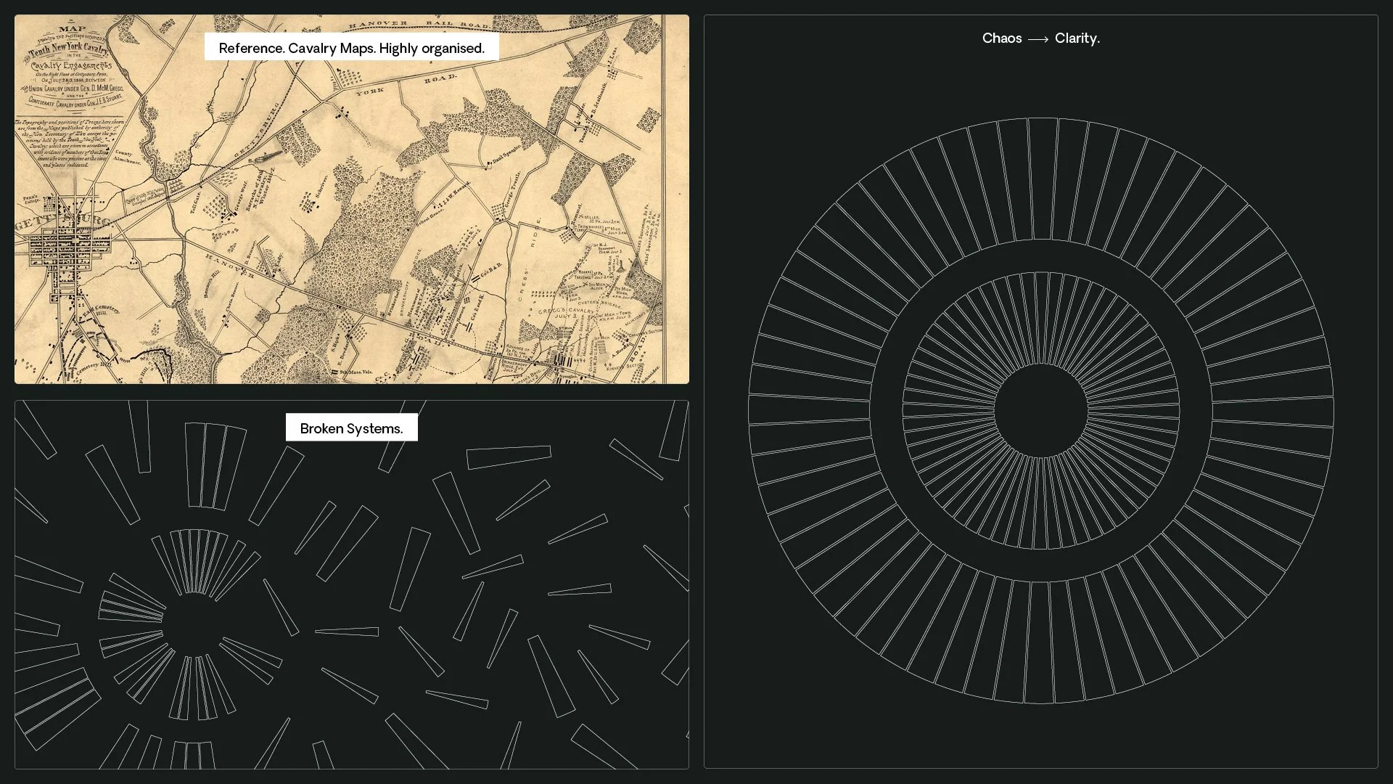This screenshot has width=1393, height=784.
Task: Click the Hanover road label on the map
Action: click(230, 266)
